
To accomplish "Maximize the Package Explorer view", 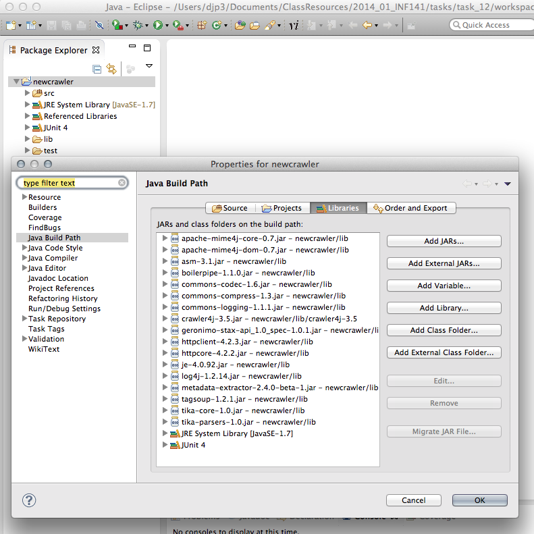I will click(147, 48).
